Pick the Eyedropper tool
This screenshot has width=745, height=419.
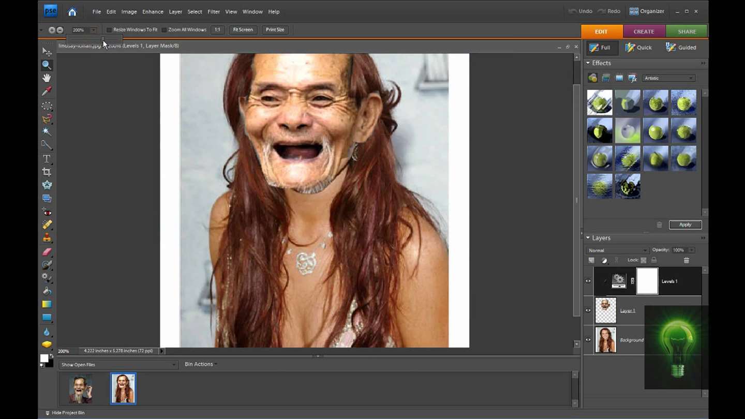click(x=47, y=91)
